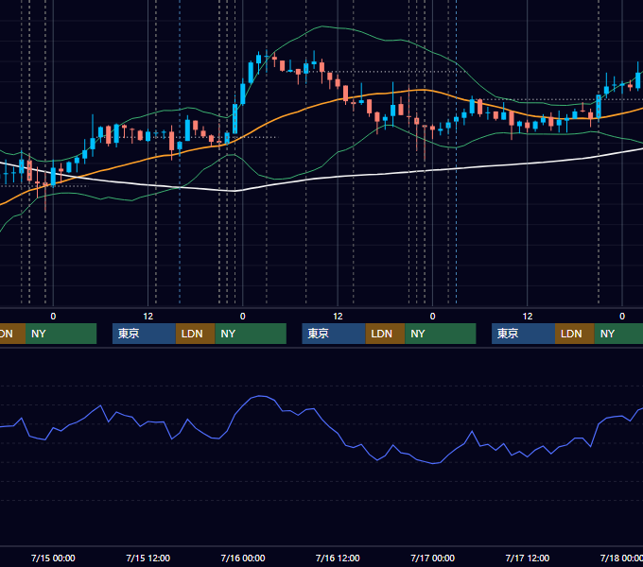Select the 東京 session block on 7/16

point(334,334)
